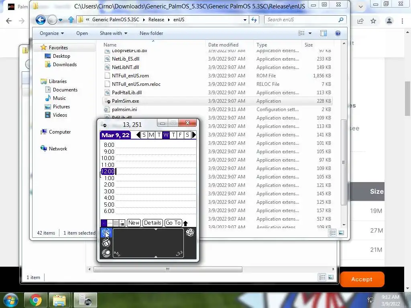The image size is (411, 308).
Task: Click the abc Graffiti keyboard corner
Action: pyautogui.click(x=117, y=253)
